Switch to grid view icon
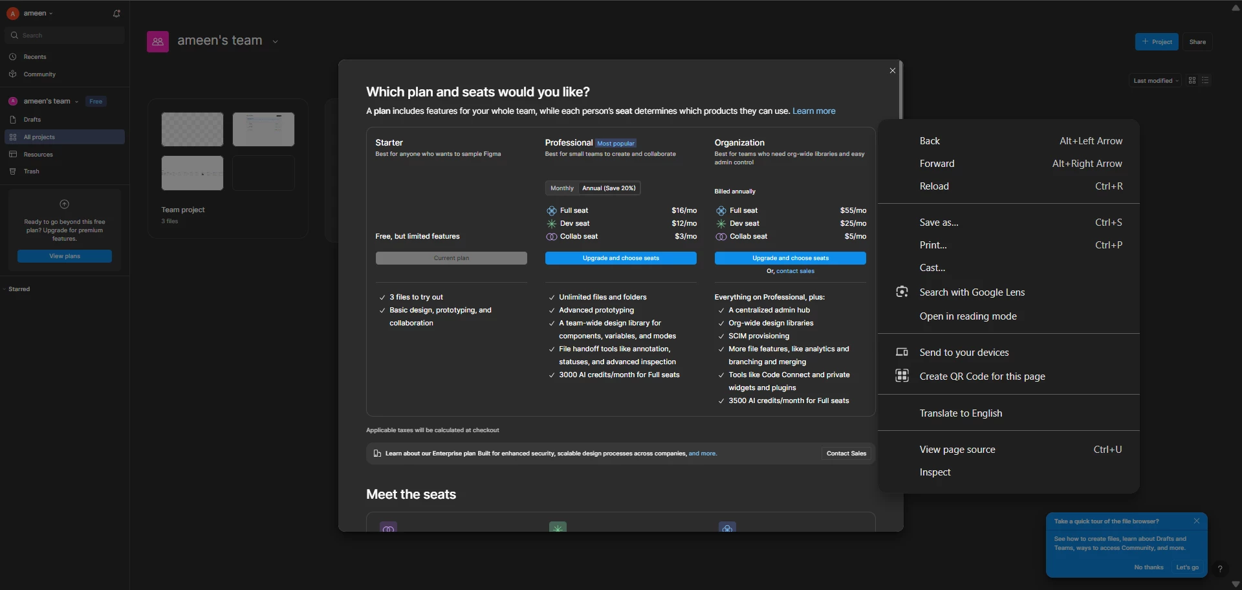The image size is (1242, 590). click(x=1192, y=80)
